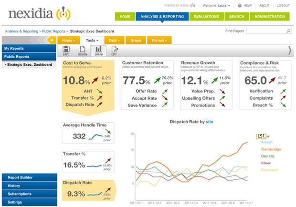Toggle Cambridge series in chart legend
The height and width of the screenshot is (207, 296).
pos(271,149)
